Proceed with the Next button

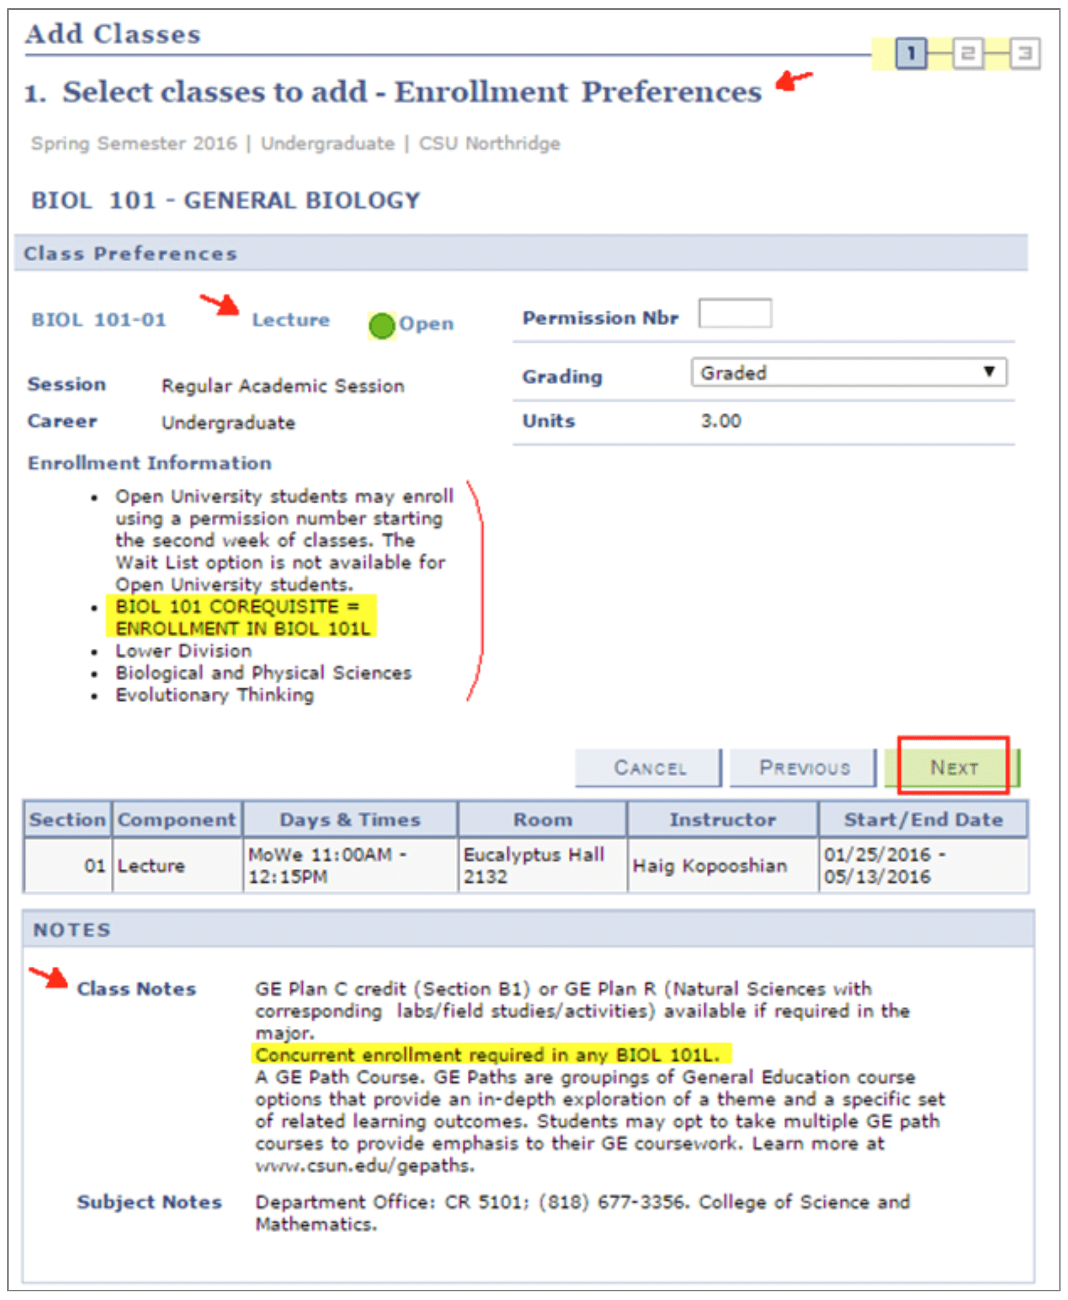point(953,768)
